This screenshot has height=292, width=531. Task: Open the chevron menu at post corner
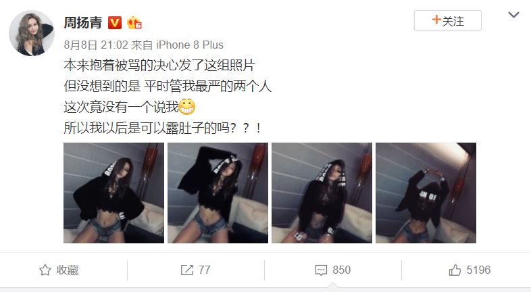pos(513,15)
